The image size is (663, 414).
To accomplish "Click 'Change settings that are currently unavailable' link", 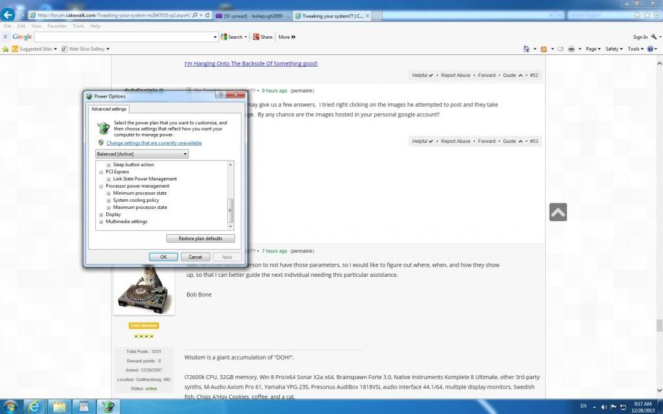I will click(x=153, y=143).
